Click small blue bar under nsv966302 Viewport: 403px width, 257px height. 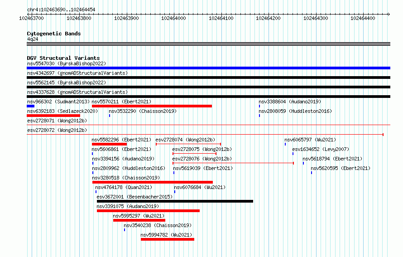pos(31,106)
